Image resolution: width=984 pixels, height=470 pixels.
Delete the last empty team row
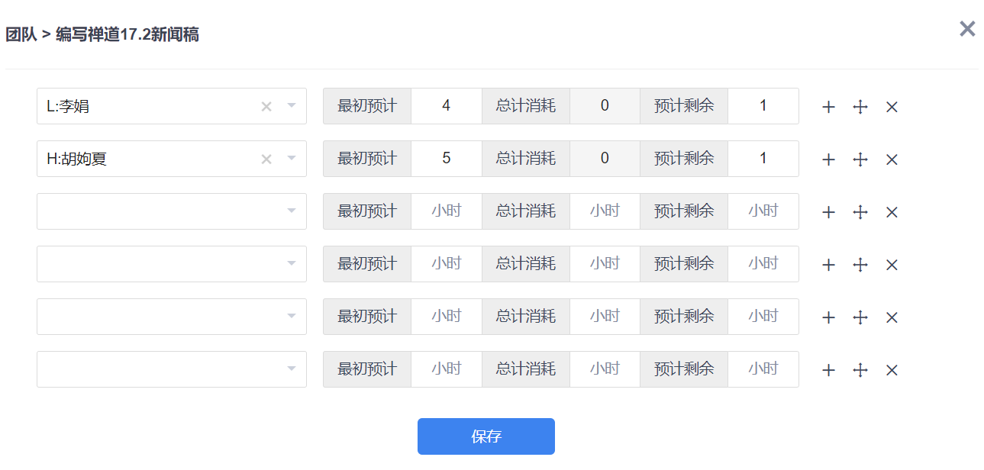point(892,370)
